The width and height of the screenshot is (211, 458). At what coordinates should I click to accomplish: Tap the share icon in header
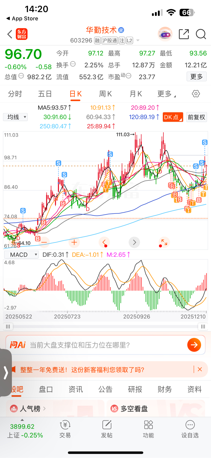click(x=184, y=34)
